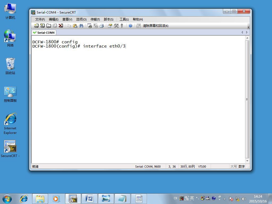Screen dimensions: 272x204
Task: Toggle the 英 IME language mode
Action: pos(192,198)
